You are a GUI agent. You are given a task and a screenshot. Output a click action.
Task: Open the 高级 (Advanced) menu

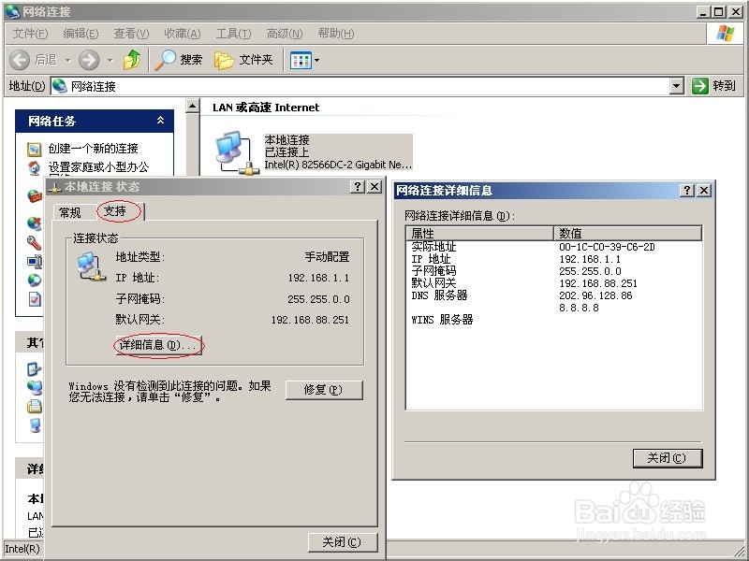point(283,34)
